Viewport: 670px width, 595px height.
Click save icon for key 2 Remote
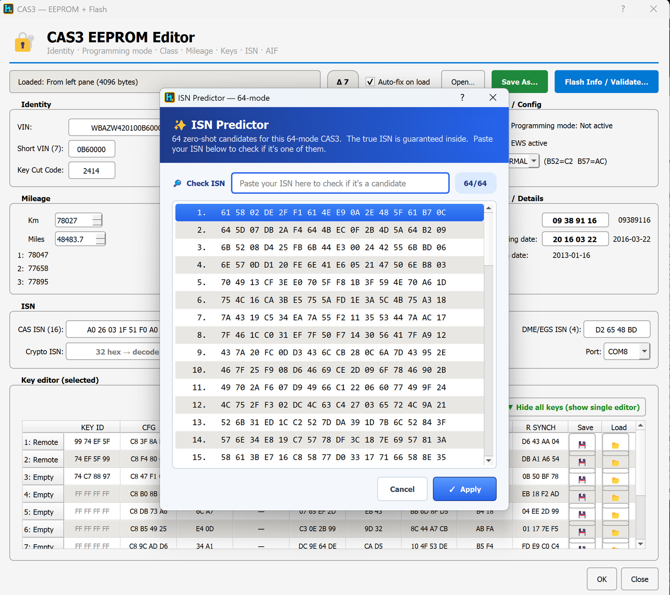tap(582, 462)
